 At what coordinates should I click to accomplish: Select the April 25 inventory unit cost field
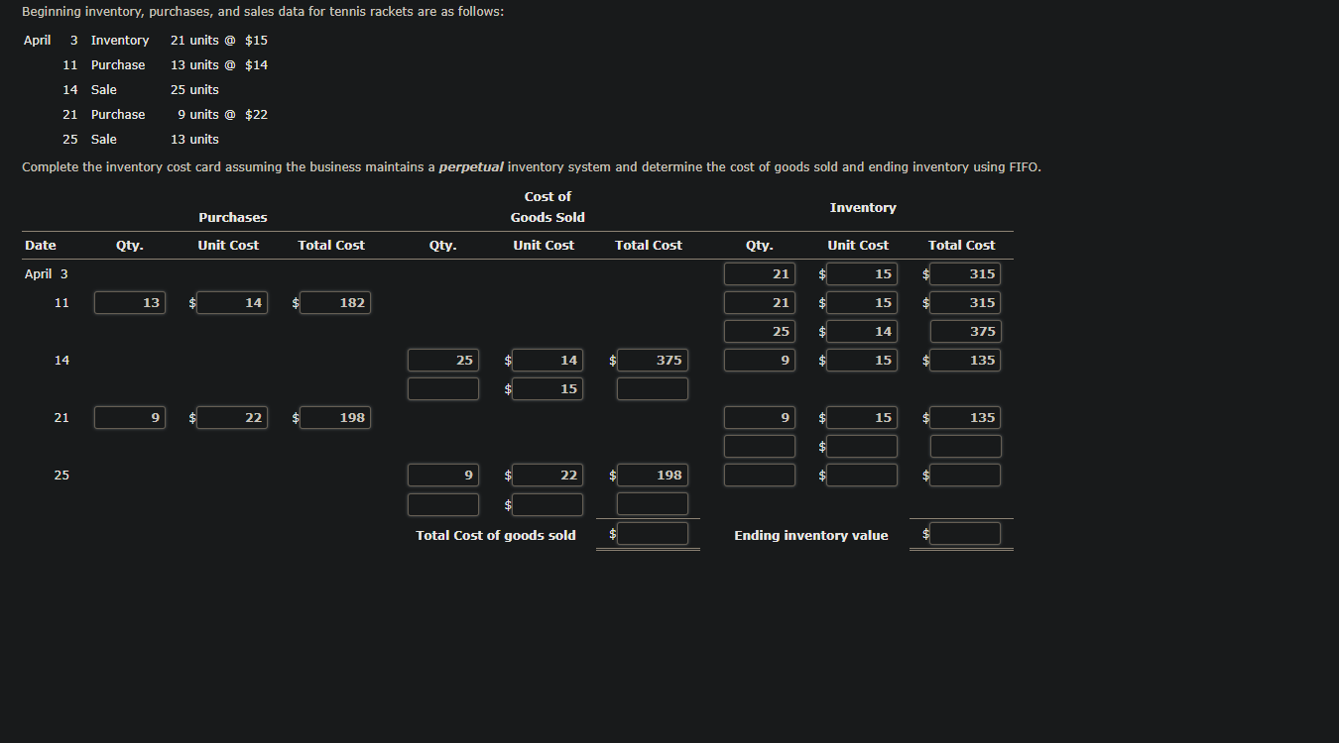[x=862, y=476]
